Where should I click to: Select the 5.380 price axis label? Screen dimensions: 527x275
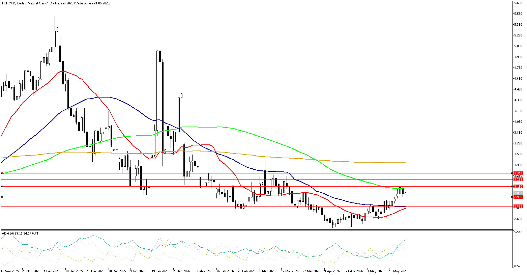pyautogui.click(x=518, y=25)
